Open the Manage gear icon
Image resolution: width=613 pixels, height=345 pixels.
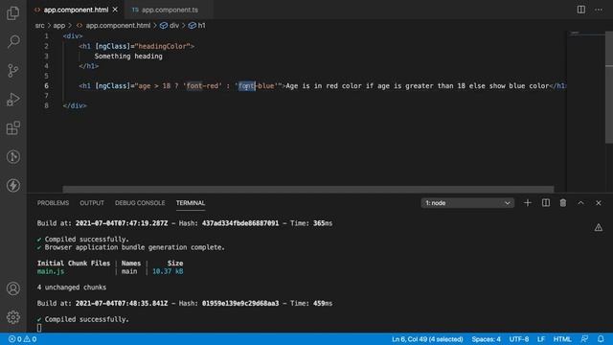click(13, 317)
